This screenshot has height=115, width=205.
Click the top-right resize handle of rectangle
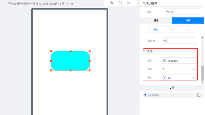tap(90, 51)
